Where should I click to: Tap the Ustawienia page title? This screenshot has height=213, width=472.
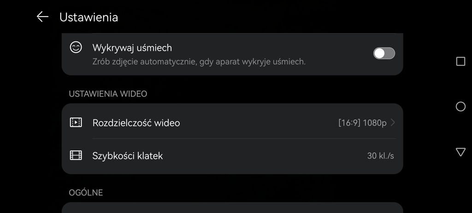[88, 17]
